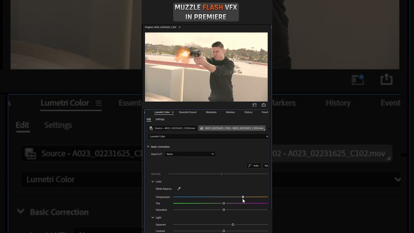Open the Metadata tab
414x233 pixels.
tap(211, 112)
